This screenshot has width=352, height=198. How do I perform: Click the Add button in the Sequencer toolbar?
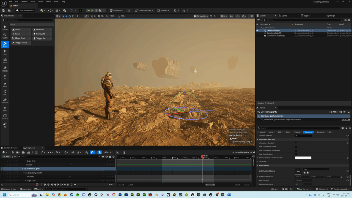(x=6, y=157)
